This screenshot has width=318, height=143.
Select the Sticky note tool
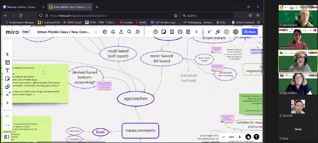7,79
